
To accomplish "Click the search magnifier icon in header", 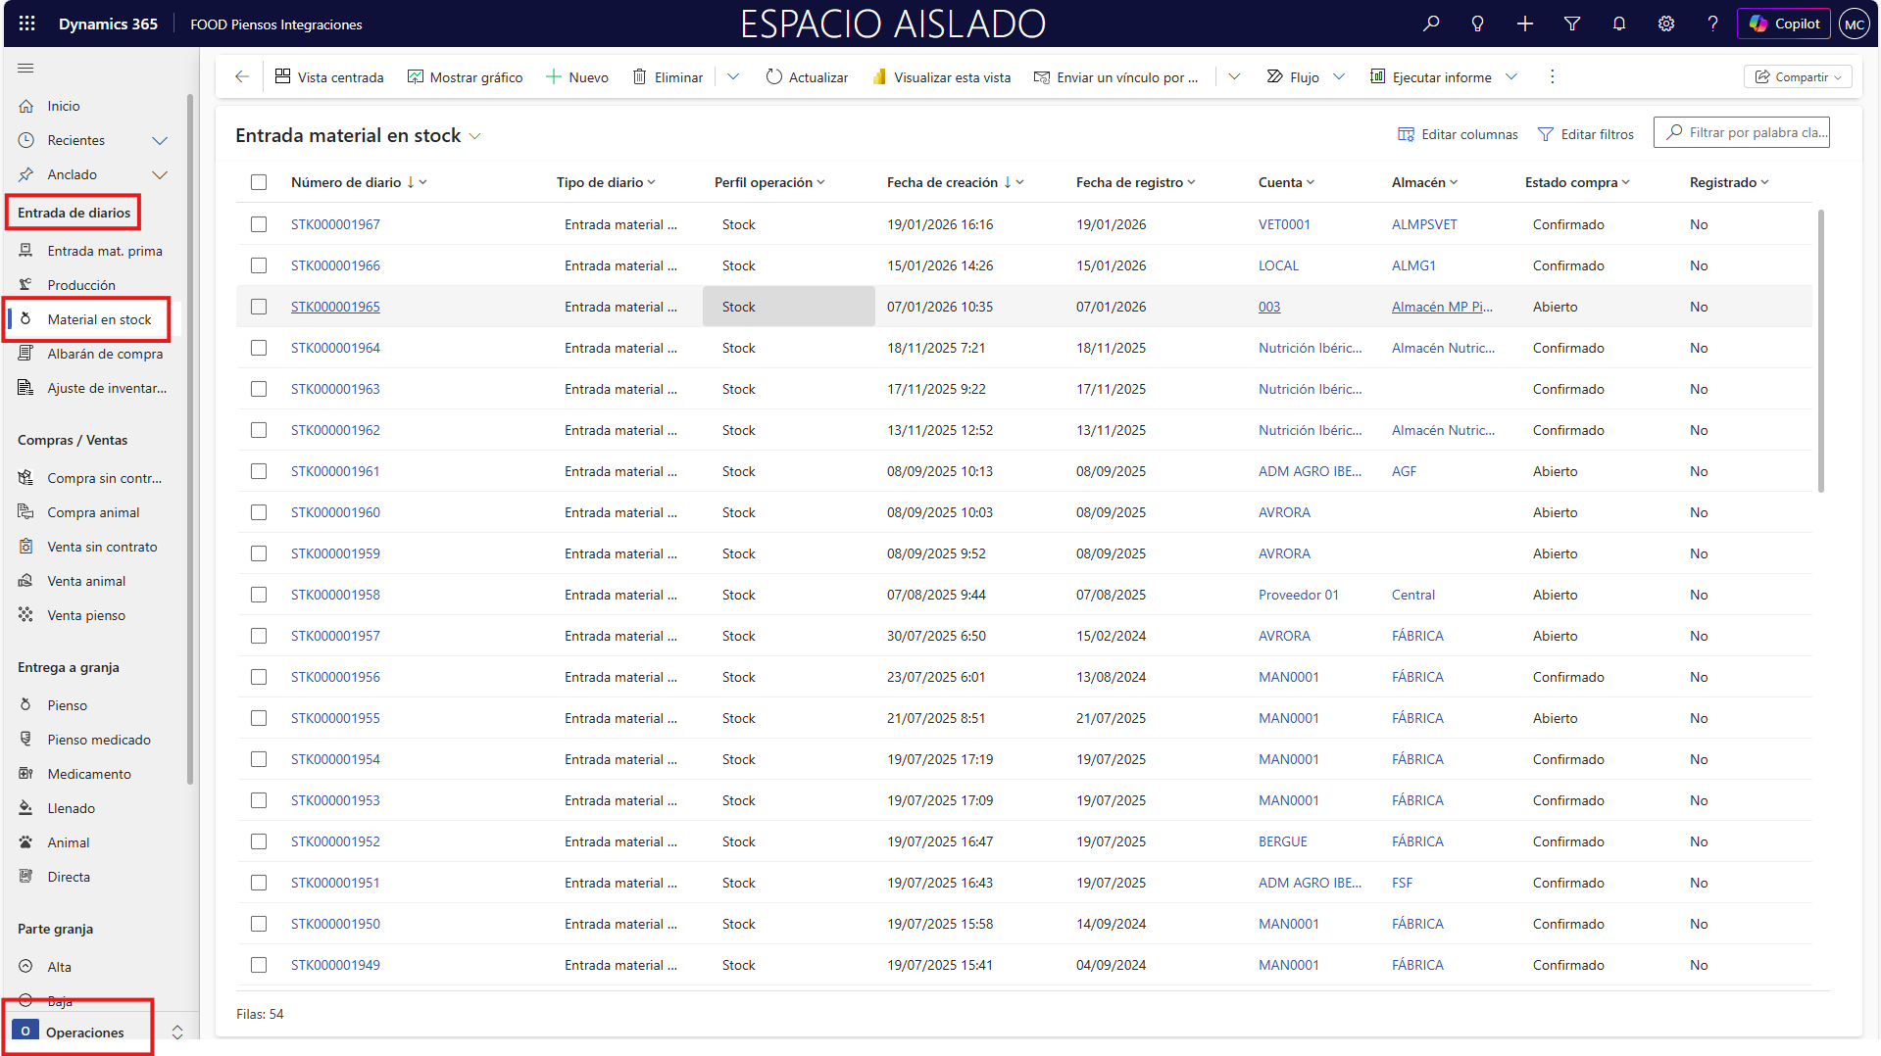I will coord(1431,24).
